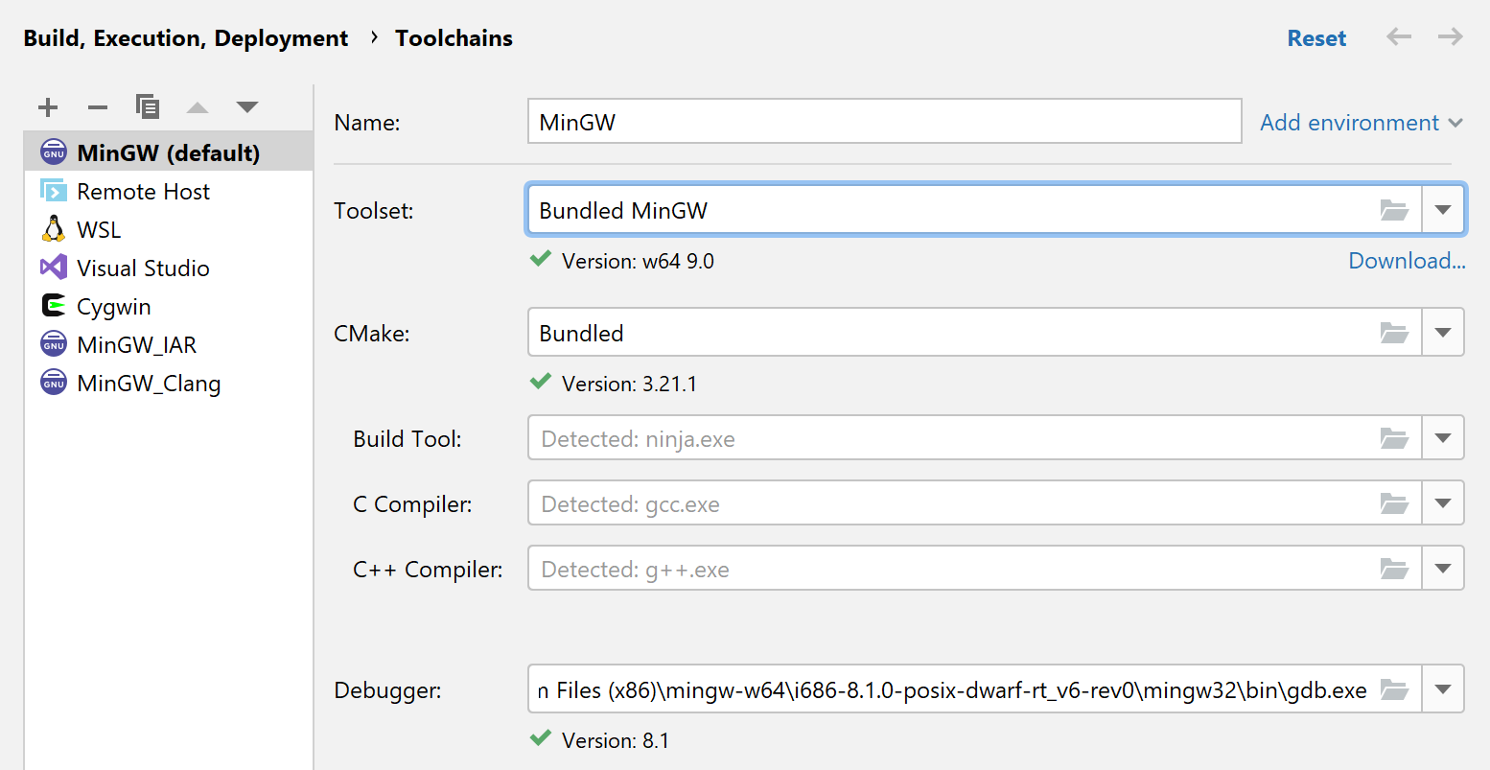Click the Download link
This screenshot has width=1490, height=770.
[1406, 260]
